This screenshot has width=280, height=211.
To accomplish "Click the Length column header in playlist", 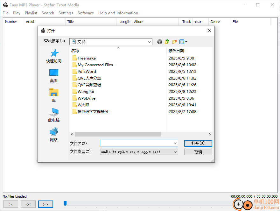I will (125, 22).
